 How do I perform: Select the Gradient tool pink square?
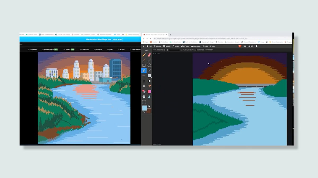(149, 91)
